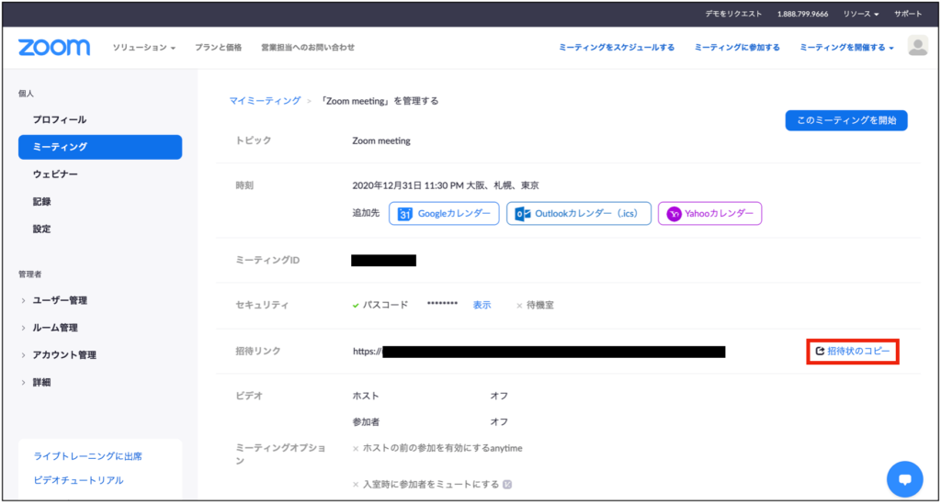941x504 pixels.
Task: Open 設定 from the sidebar
Action: [42, 230]
